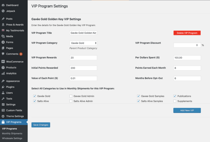Click the VIP Programs bag icon
Viewport: 210px width, 142px height.
click(x=3, y=122)
